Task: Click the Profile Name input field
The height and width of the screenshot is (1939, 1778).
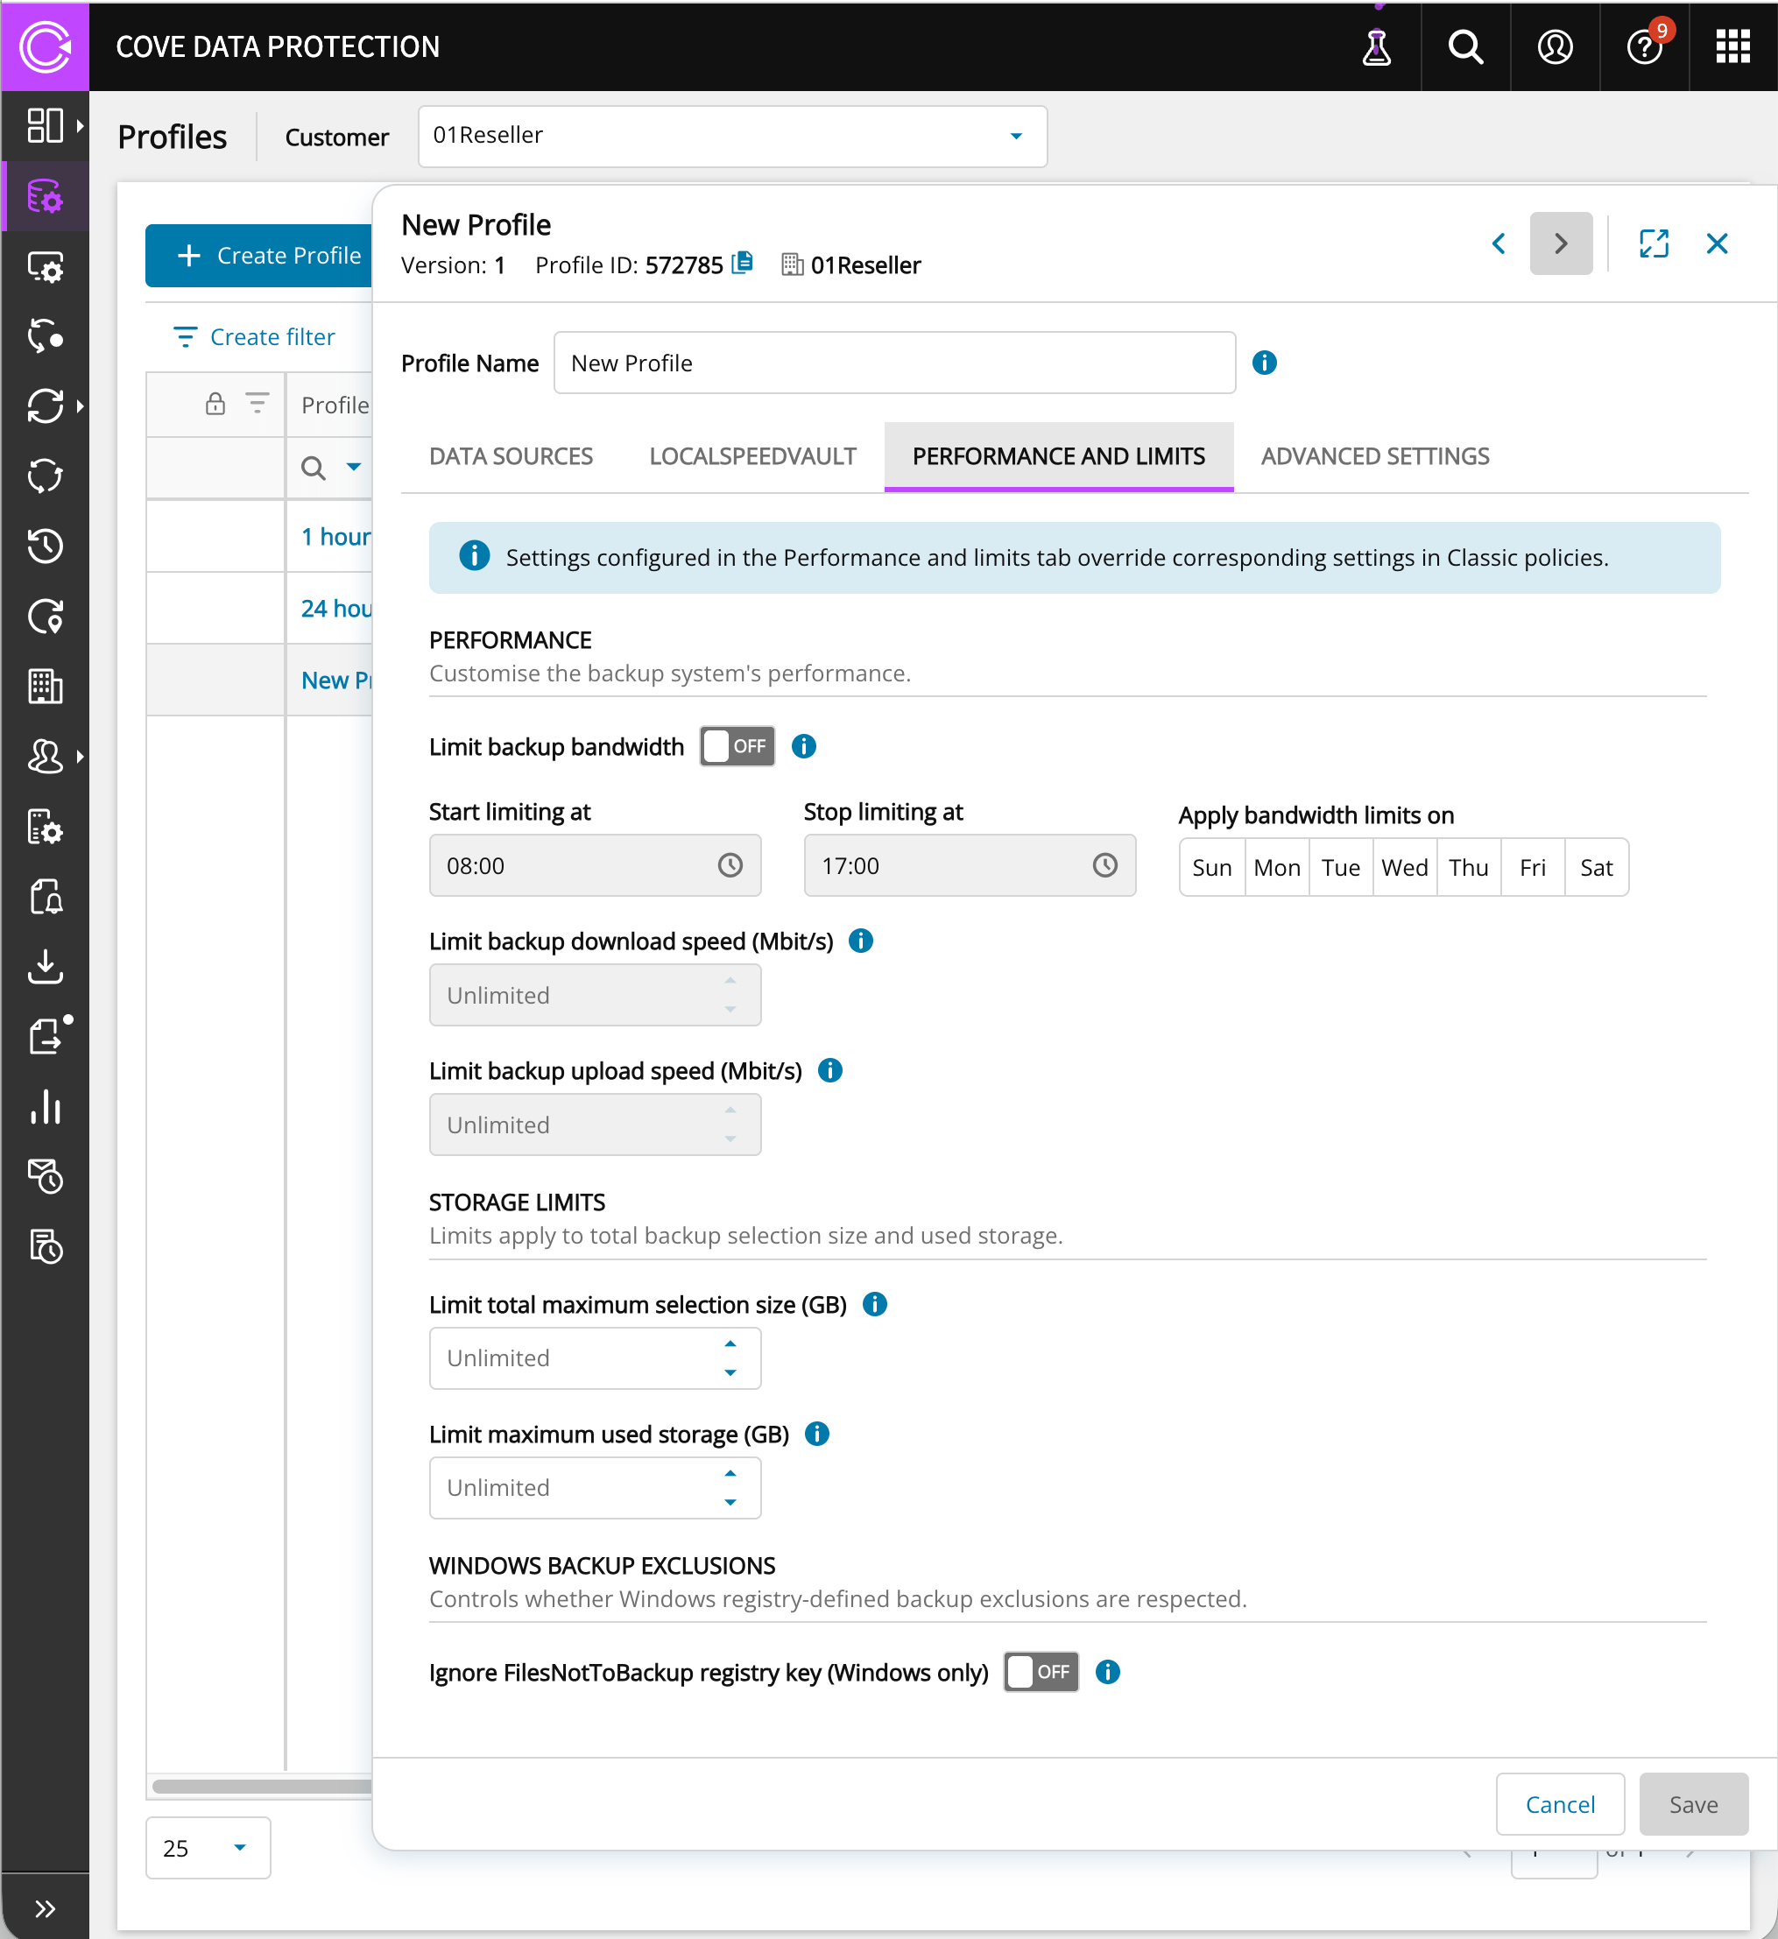Action: pos(895,363)
